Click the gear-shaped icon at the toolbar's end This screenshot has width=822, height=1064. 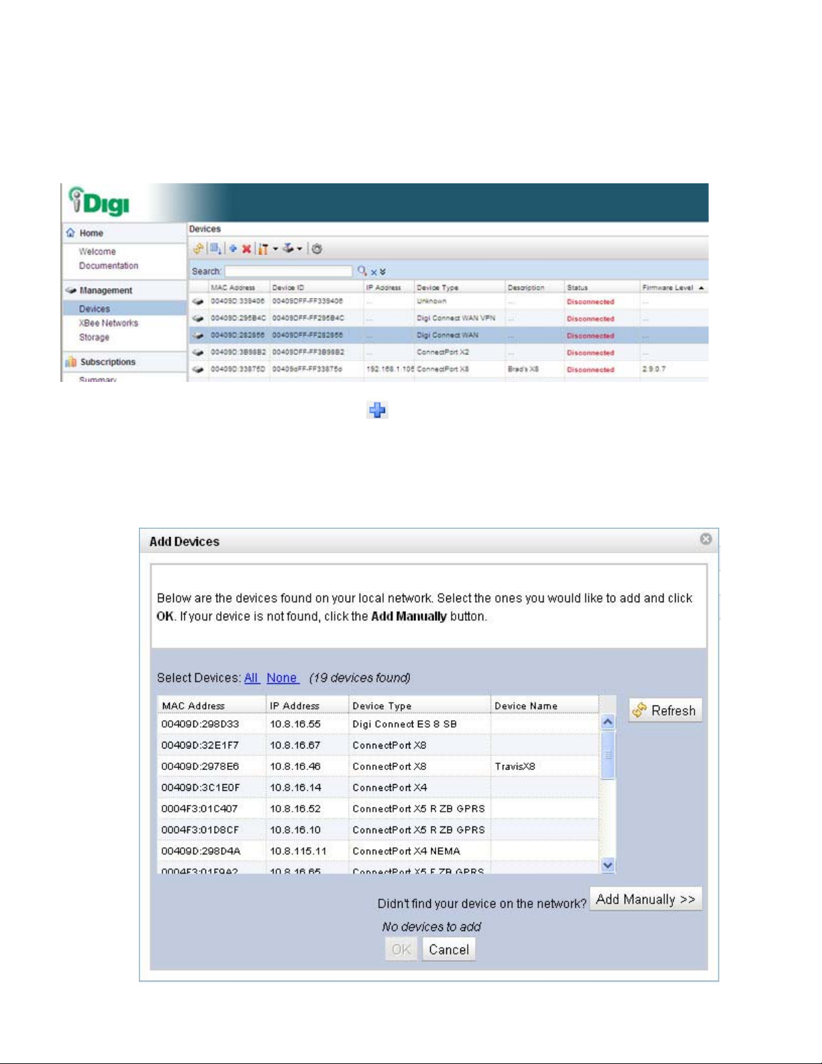point(317,249)
